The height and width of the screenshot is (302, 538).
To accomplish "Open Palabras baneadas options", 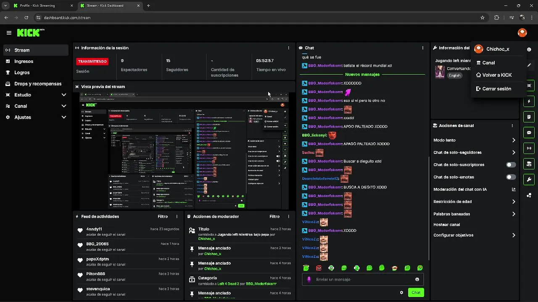I will point(475,214).
